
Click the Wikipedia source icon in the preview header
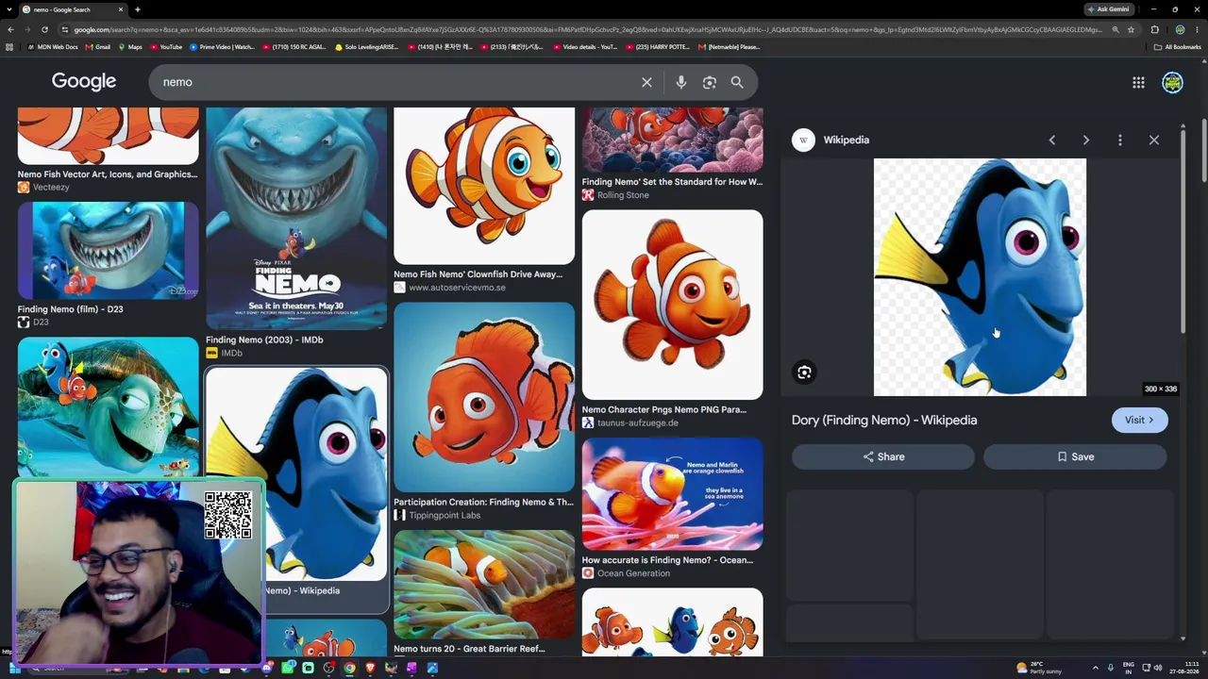[x=803, y=140]
